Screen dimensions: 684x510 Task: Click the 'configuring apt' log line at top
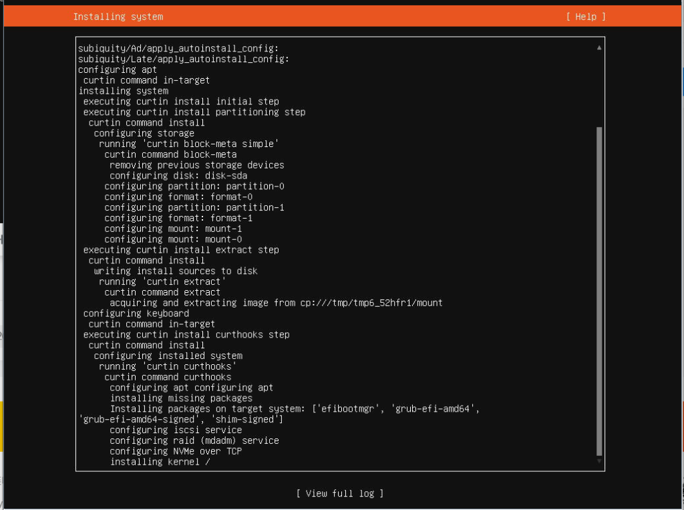click(118, 70)
